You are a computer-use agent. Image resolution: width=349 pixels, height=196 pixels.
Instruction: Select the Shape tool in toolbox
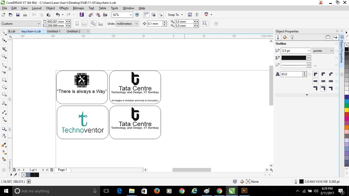tap(4, 40)
